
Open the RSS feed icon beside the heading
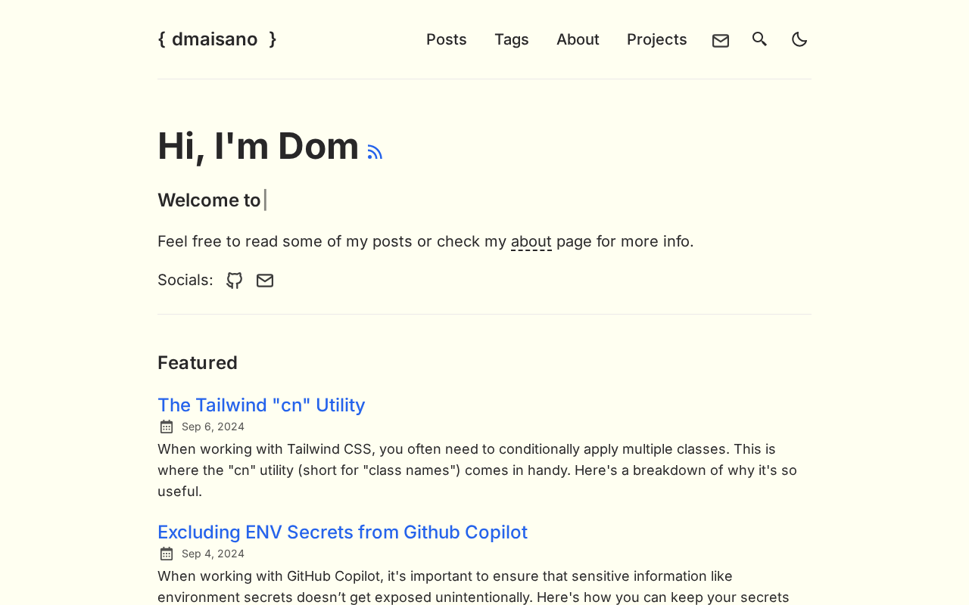pyautogui.click(x=375, y=152)
